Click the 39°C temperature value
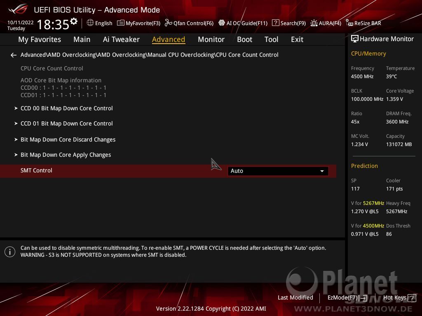This screenshot has width=422, height=316. [x=392, y=77]
